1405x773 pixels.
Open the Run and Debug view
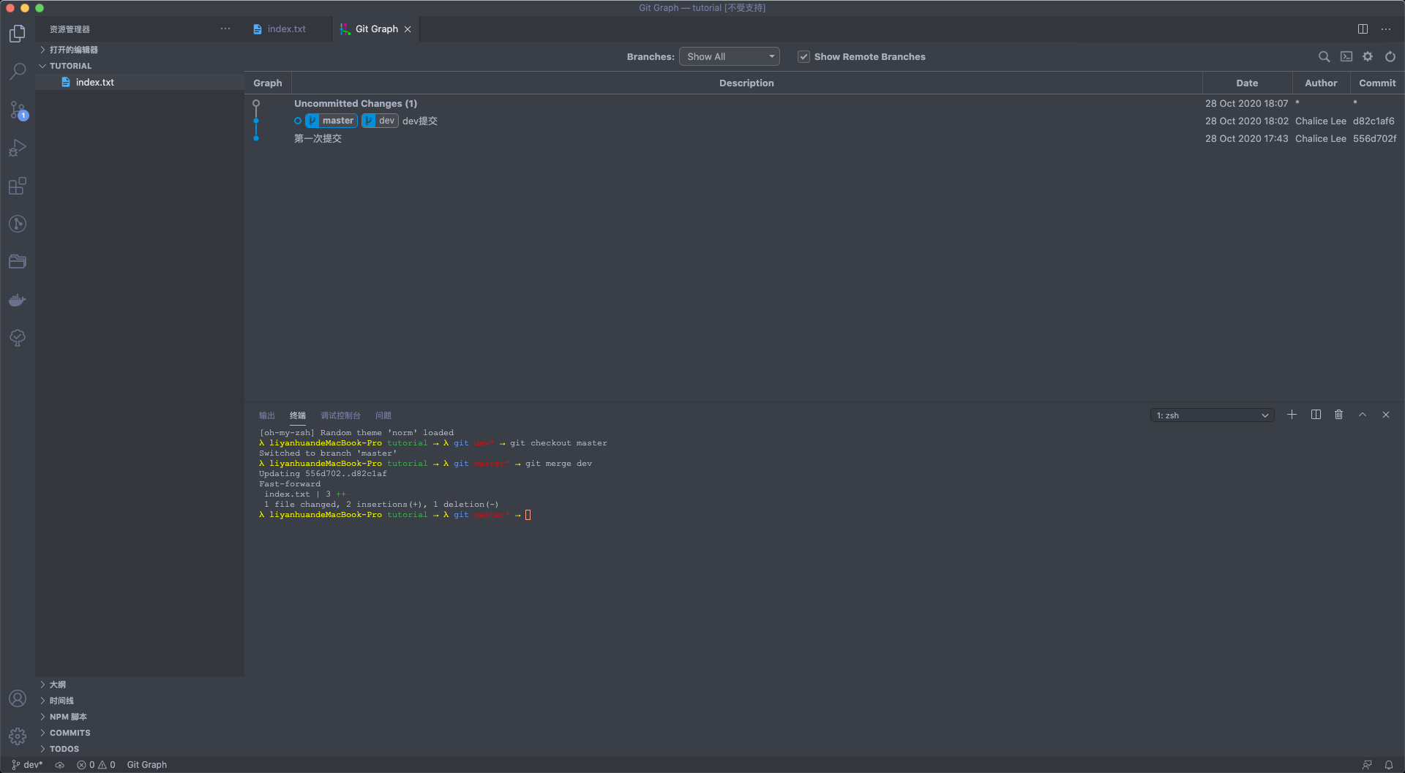[18, 148]
